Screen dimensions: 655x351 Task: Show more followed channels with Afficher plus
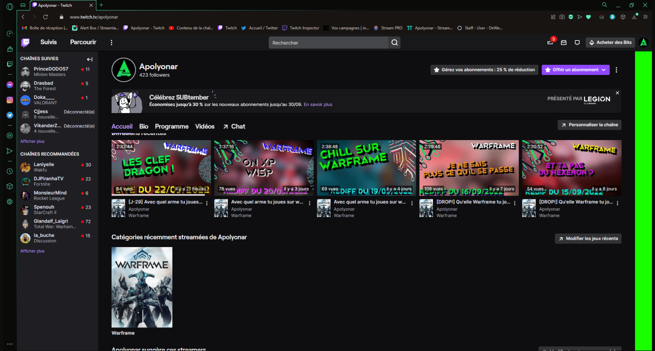[32, 141]
